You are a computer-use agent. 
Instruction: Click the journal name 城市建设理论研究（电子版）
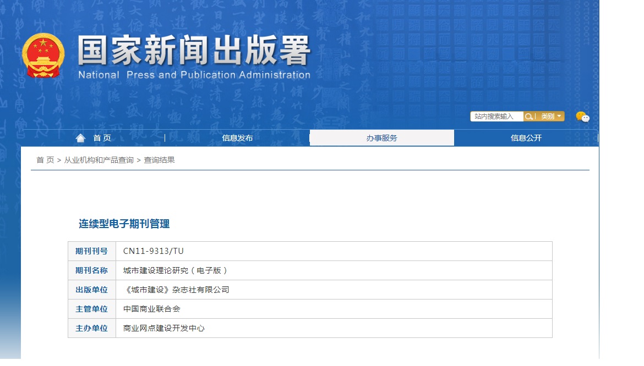pyautogui.click(x=175, y=270)
